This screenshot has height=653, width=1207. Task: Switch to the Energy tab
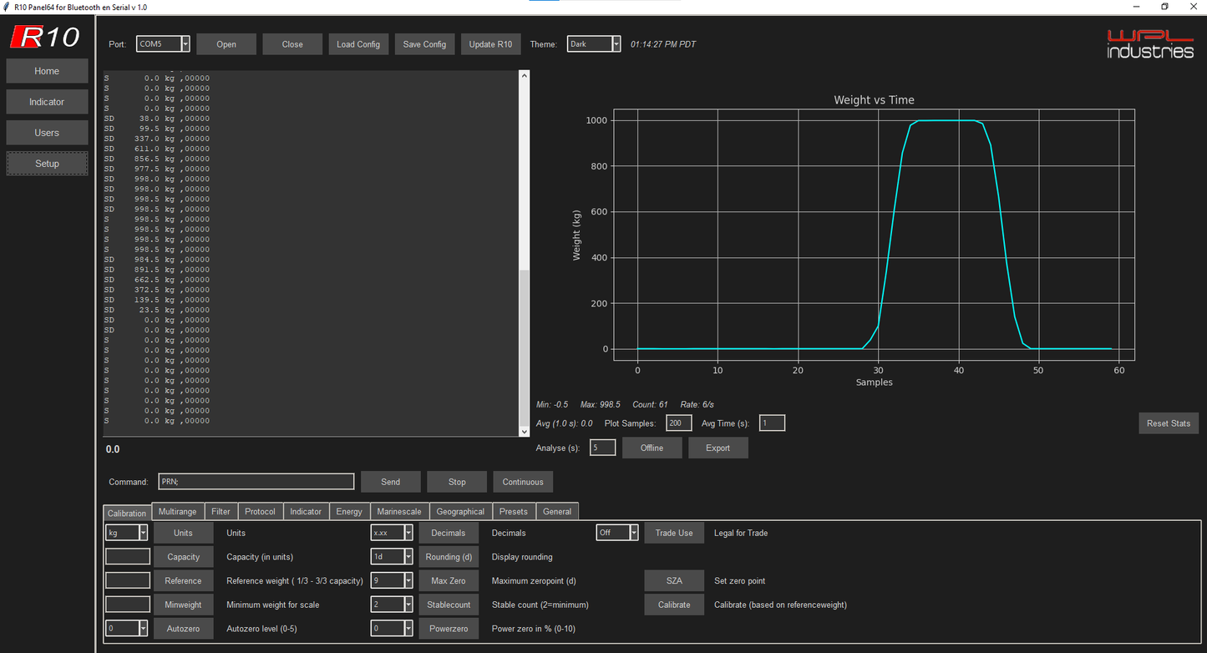[x=349, y=512]
